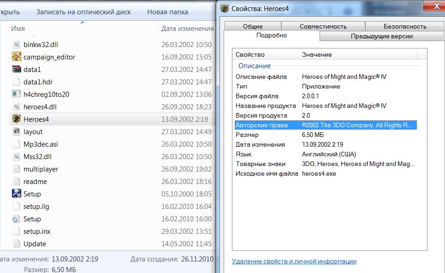
Task: Click the Версия продукта value 2.0
Action: click(x=306, y=115)
